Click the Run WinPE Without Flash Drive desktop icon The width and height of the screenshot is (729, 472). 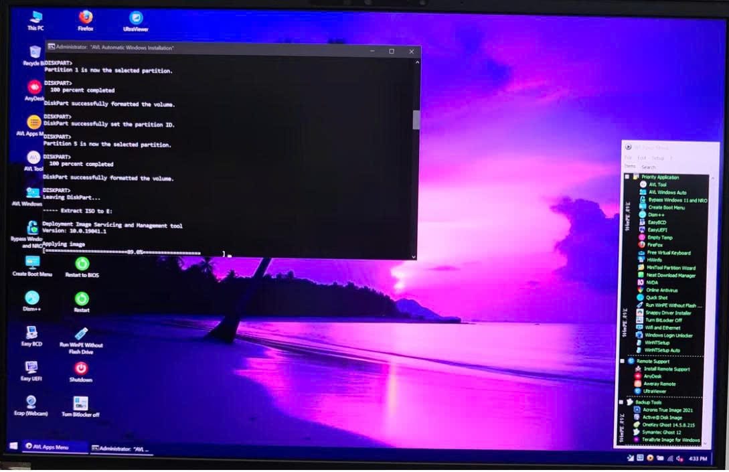pos(82,341)
